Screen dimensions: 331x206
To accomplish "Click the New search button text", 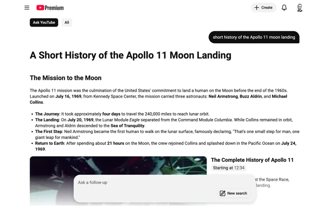I will click(x=237, y=193).
